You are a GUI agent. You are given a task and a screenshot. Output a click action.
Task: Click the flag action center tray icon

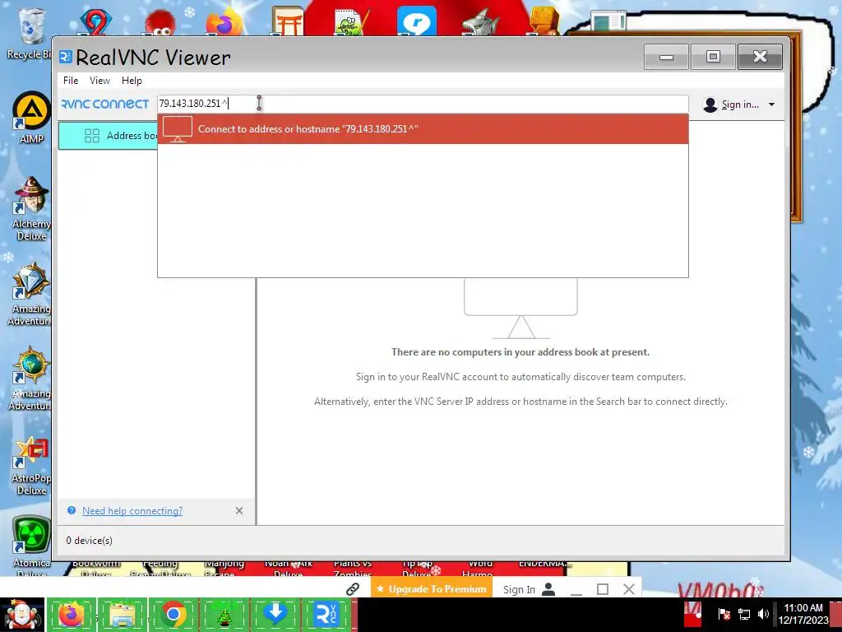coord(724,614)
